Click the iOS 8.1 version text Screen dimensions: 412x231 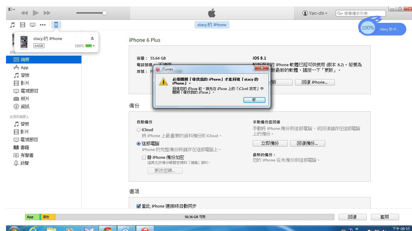(259, 58)
